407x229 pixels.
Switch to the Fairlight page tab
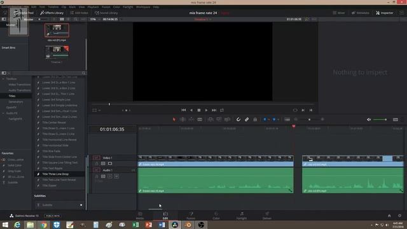pyautogui.click(x=242, y=216)
